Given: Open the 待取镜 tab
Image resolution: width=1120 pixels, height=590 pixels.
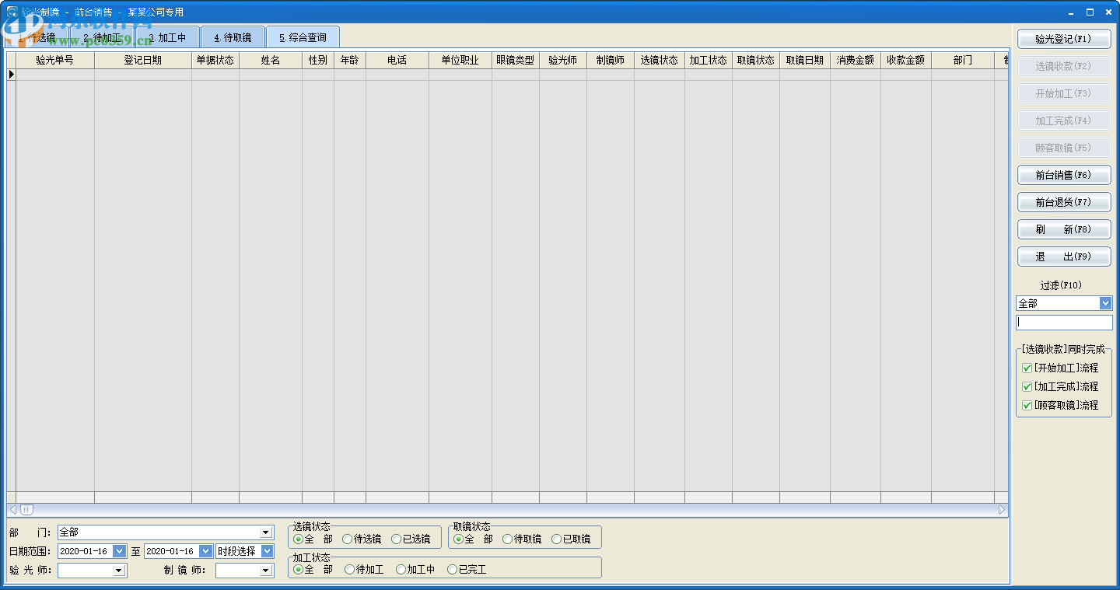Looking at the screenshot, I should [233, 37].
